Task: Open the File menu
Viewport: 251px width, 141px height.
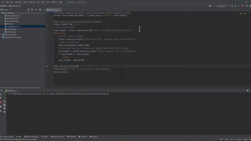Action: pyautogui.click(x=3, y=2)
